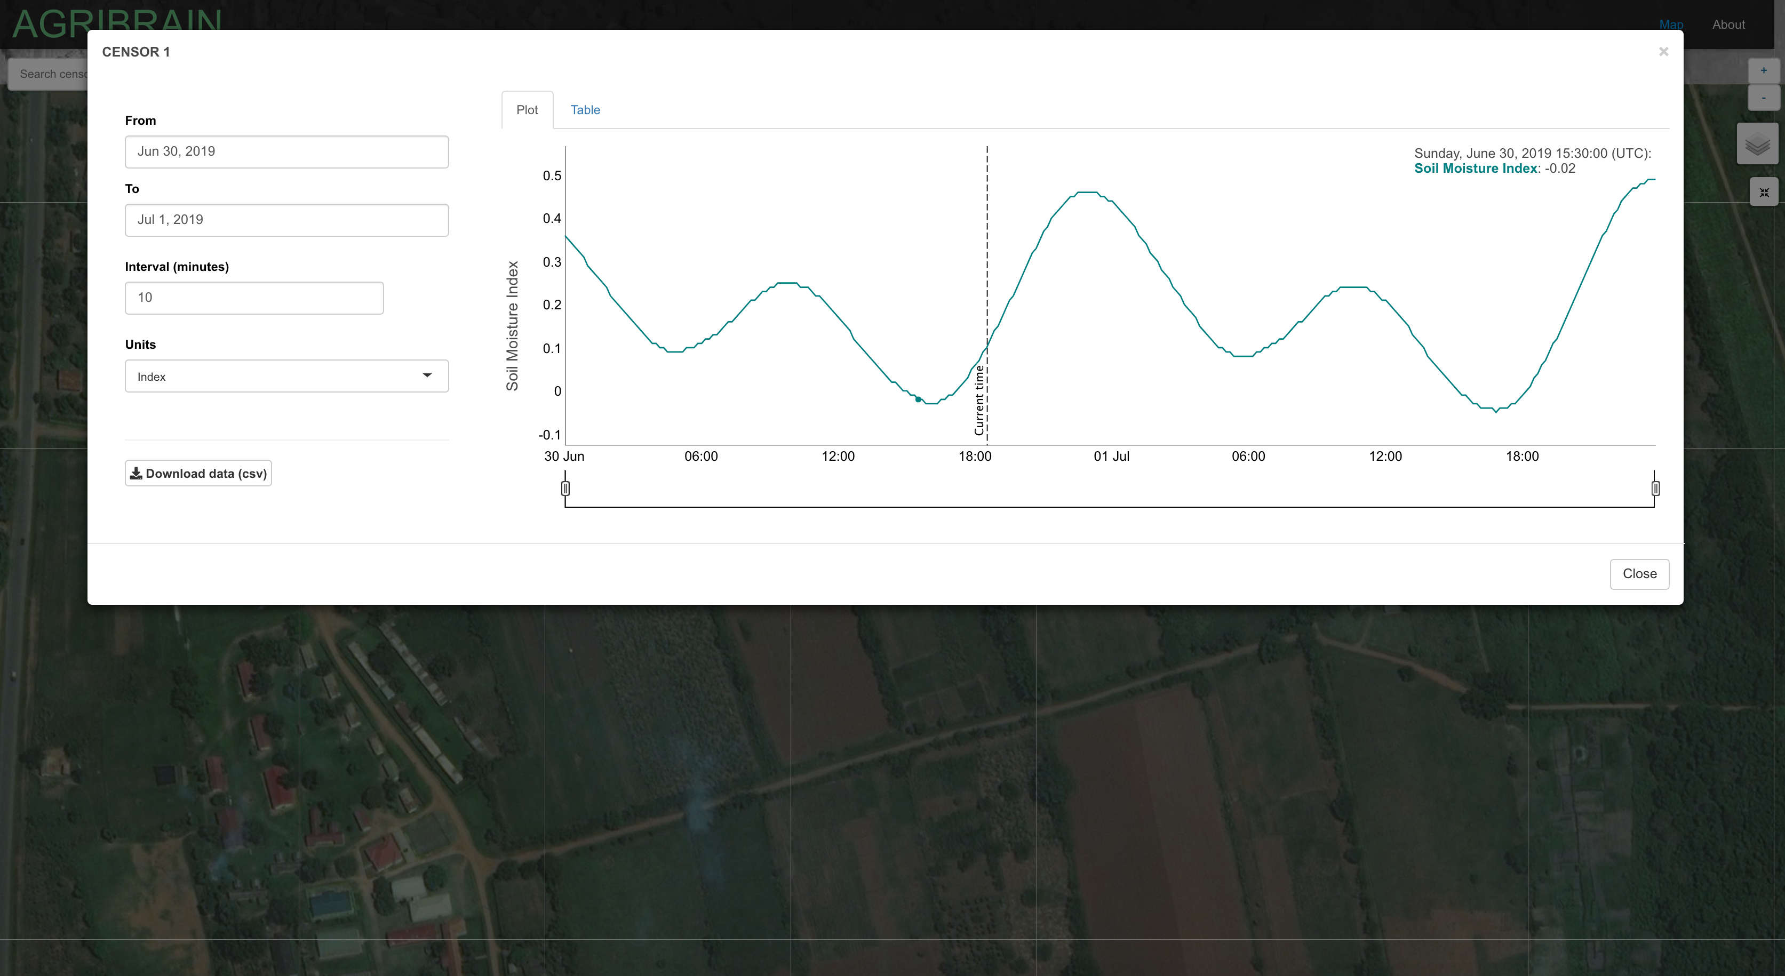Click the left range selector handle
Screen dimensions: 1785x976
[x=565, y=489]
